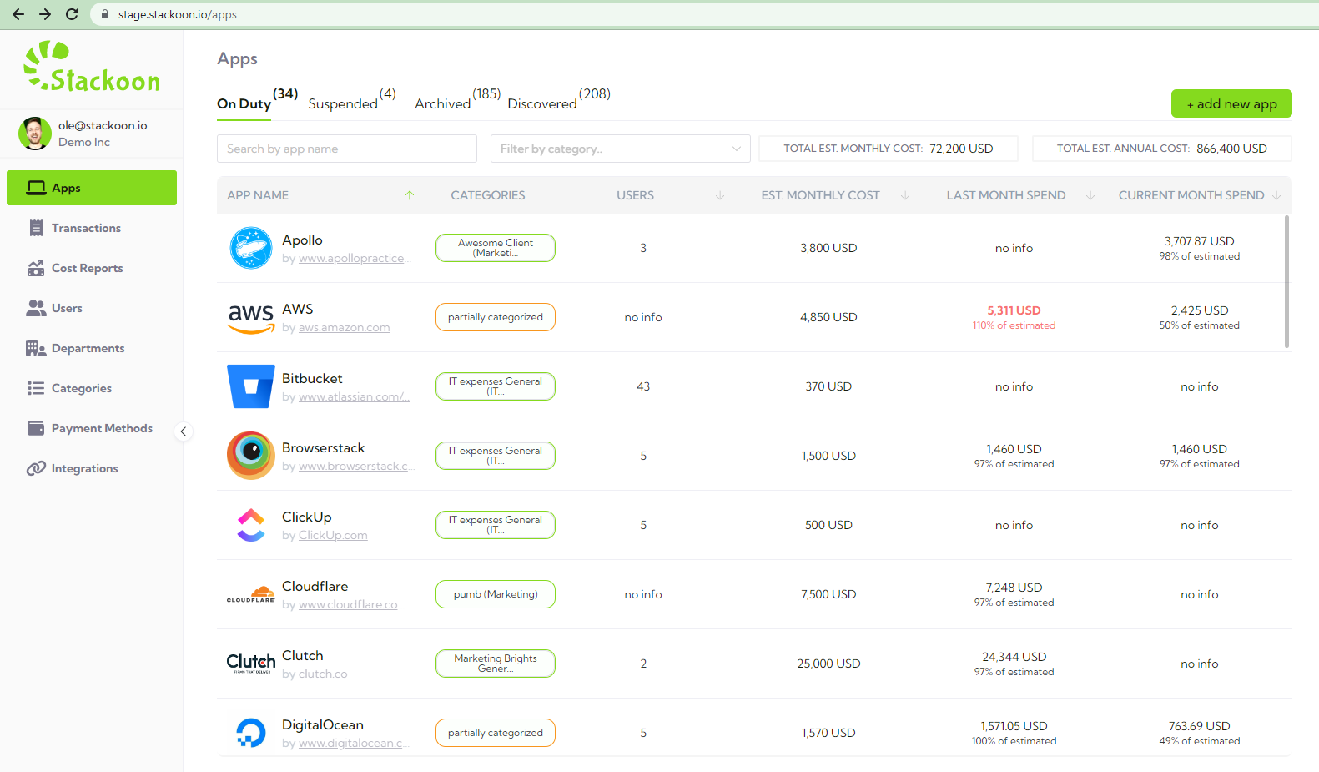This screenshot has width=1319, height=772.
Task: Open the aws.amazon.com link
Action: [344, 328]
